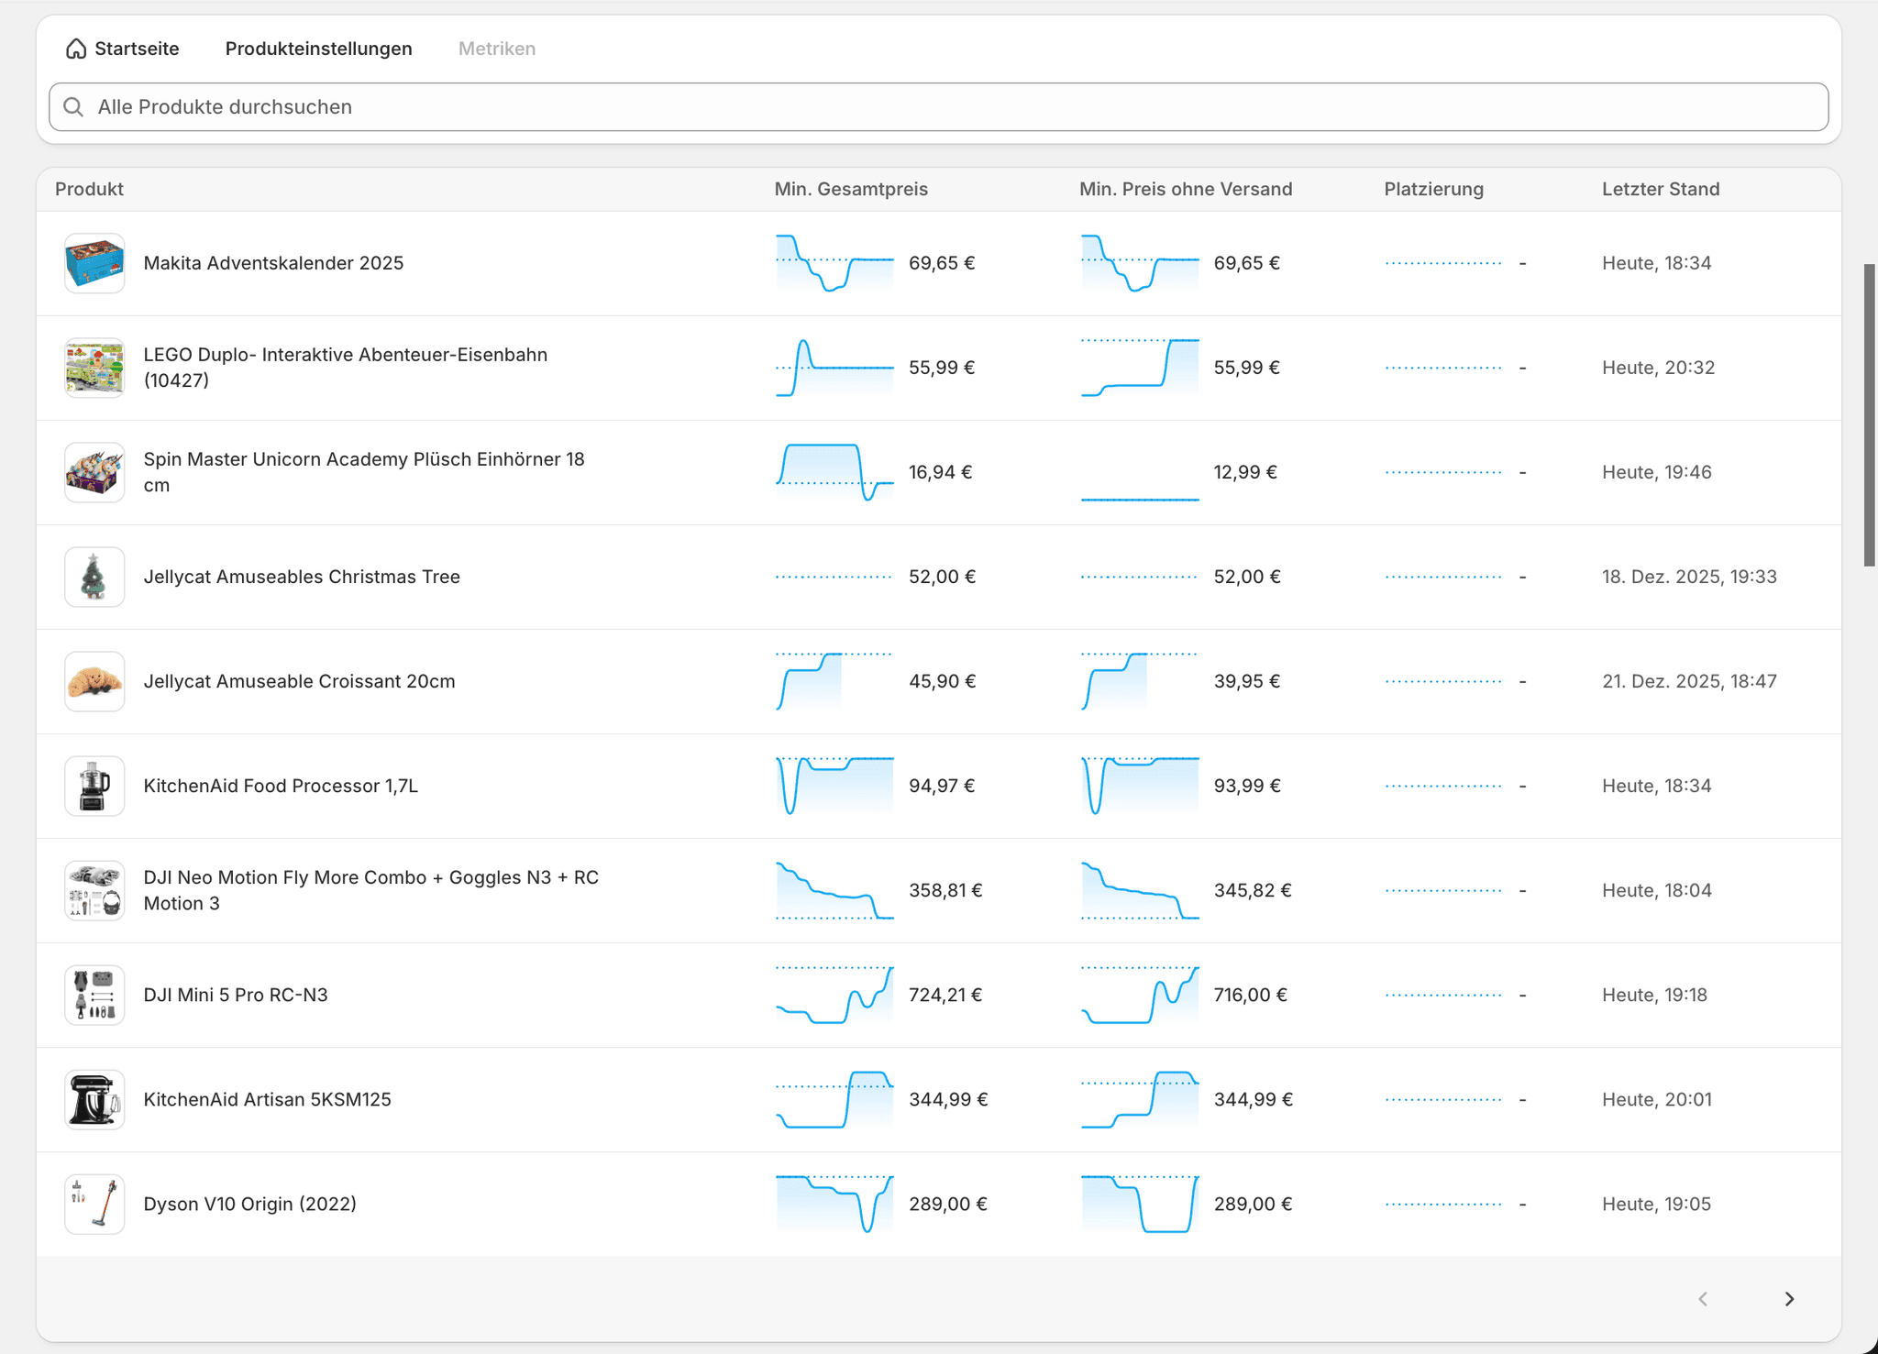Click Spin Master Gesamtpreis sparkline chart

pyautogui.click(x=834, y=472)
